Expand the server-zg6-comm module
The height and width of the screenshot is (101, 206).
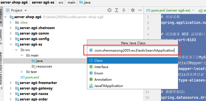pos(11,33)
